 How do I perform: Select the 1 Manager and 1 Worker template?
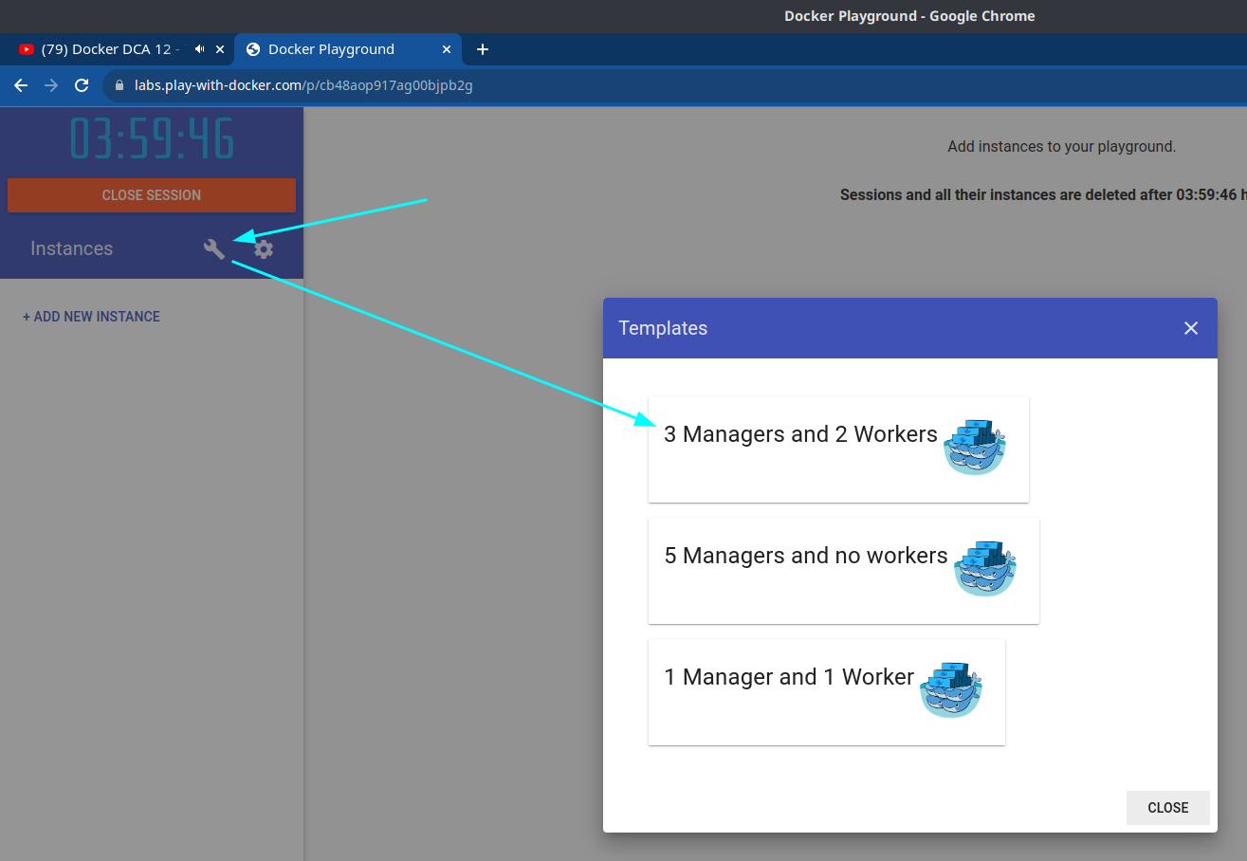pyautogui.click(x=788, y=677)
